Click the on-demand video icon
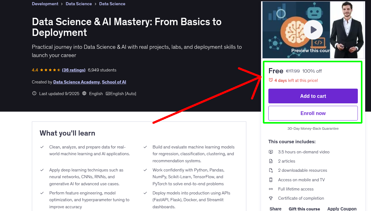 (x=271, y=152)
